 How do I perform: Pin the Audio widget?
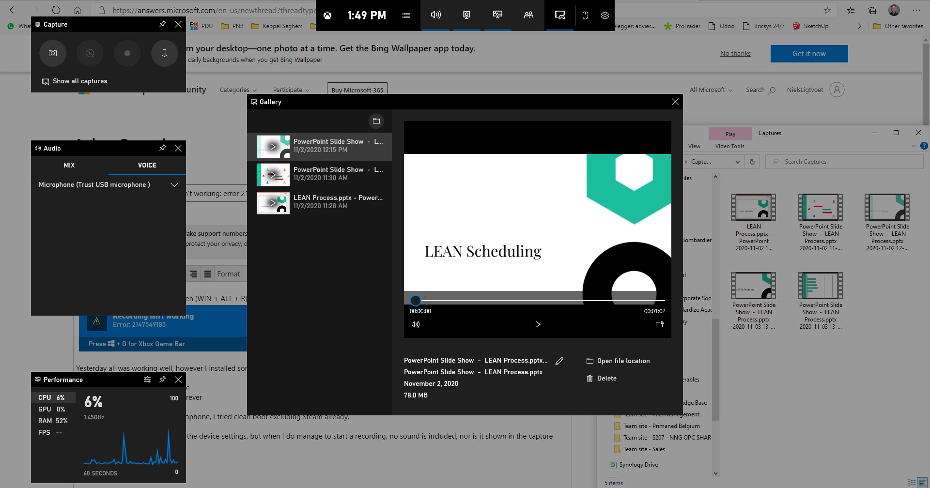point(163,148)
